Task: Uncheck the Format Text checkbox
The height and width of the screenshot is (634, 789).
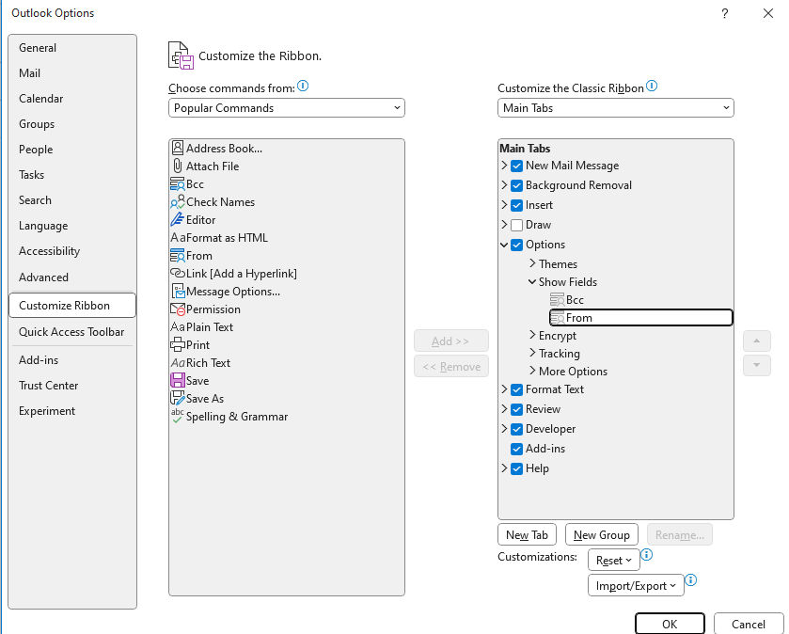Action: (516, 389)
